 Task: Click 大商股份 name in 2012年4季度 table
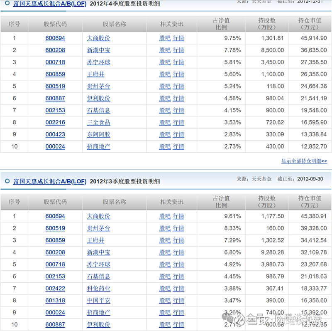[x=98, y=38]
